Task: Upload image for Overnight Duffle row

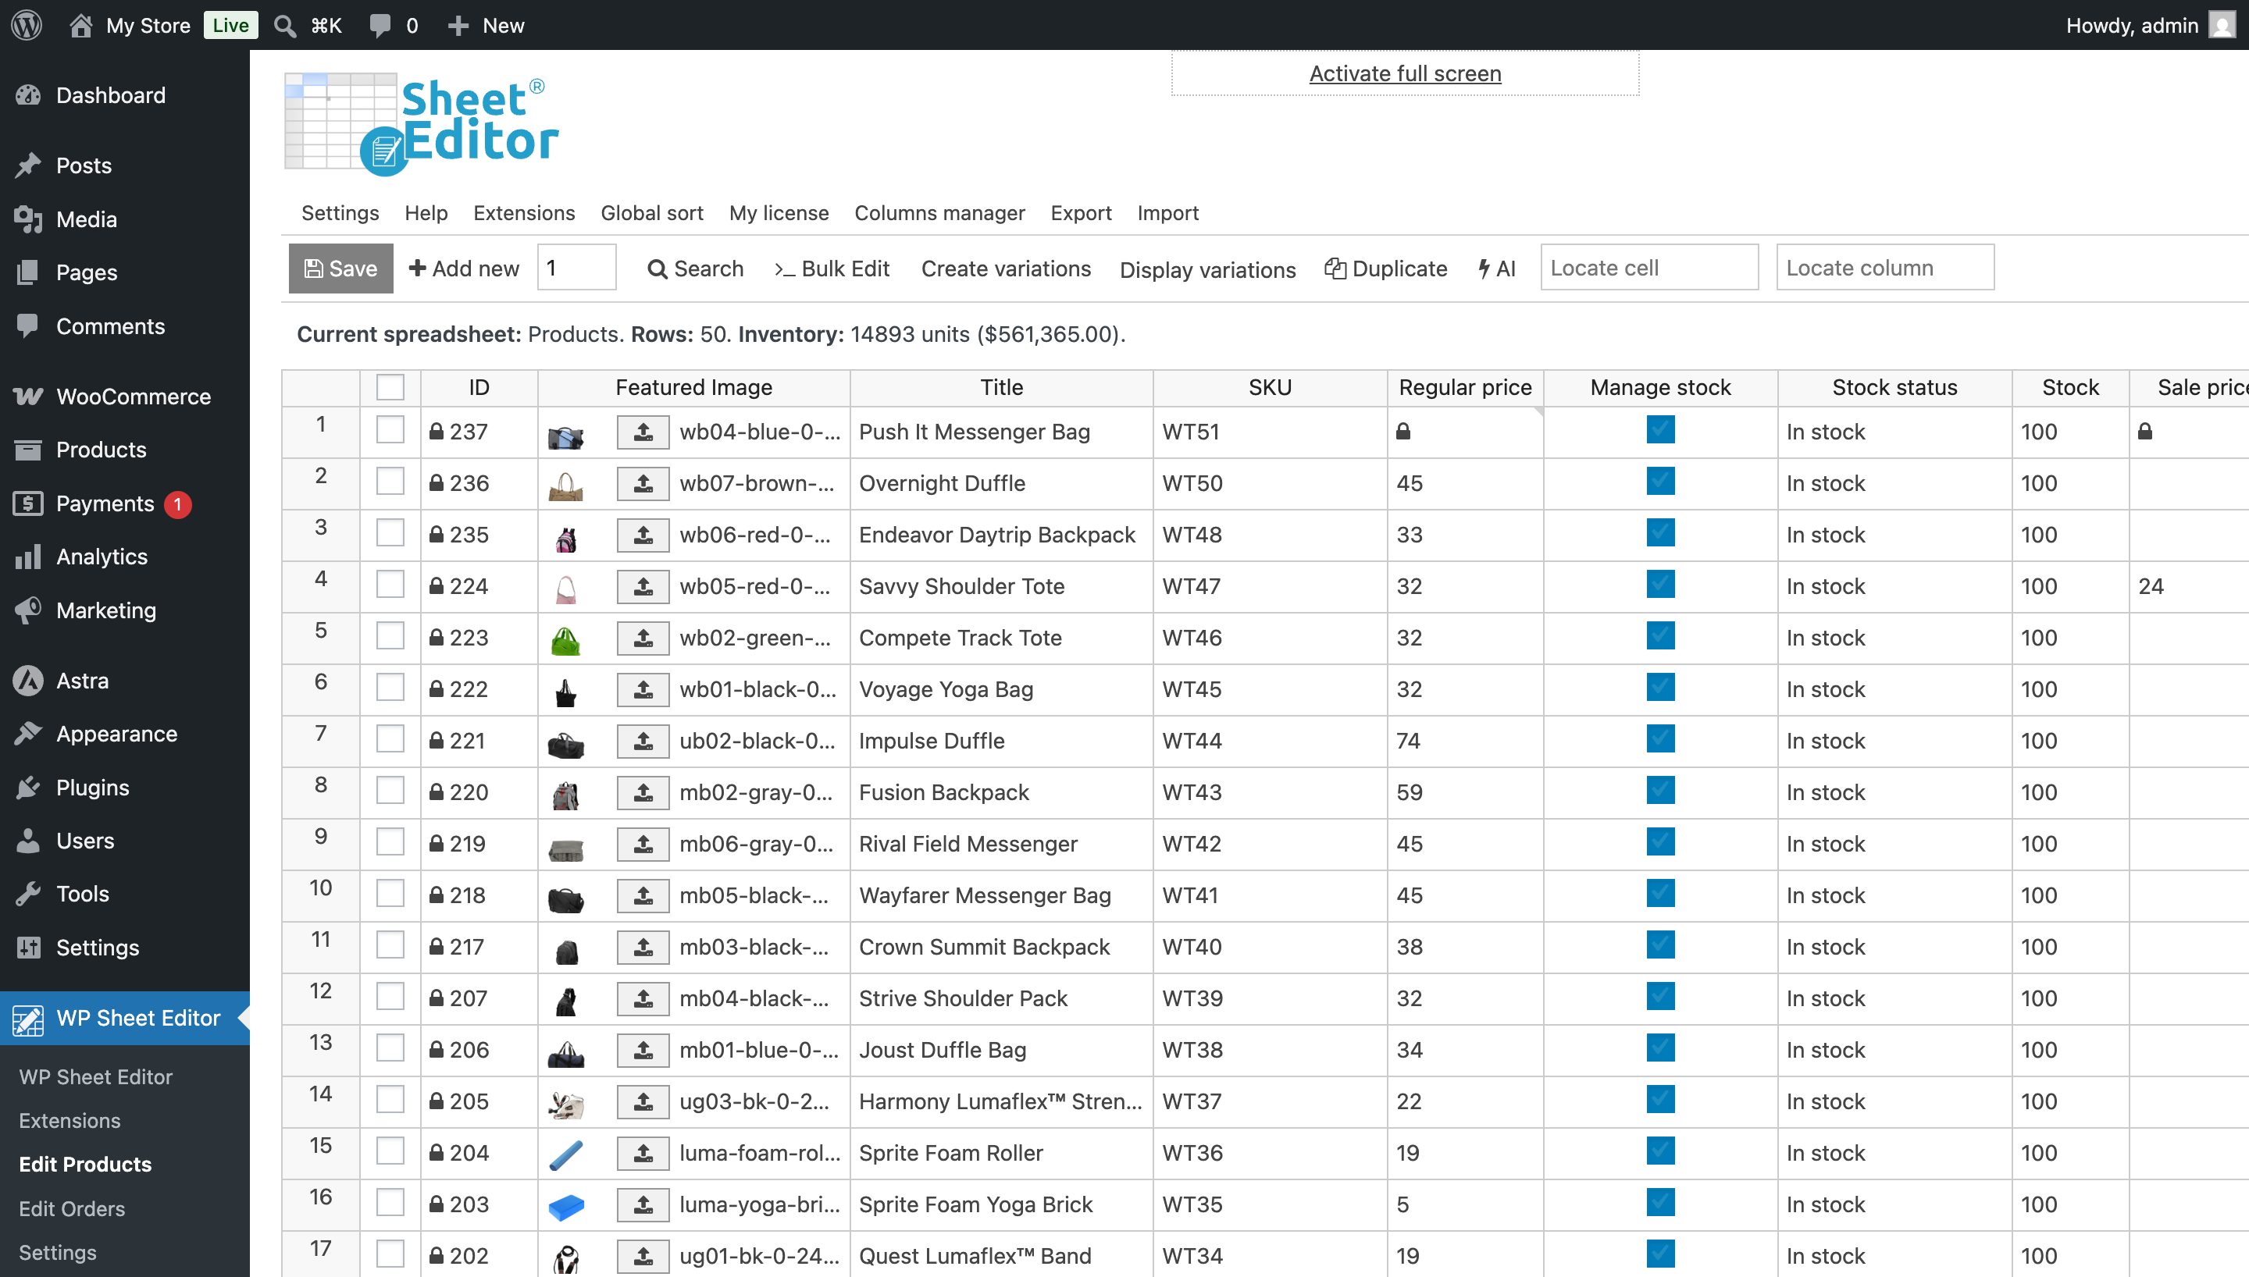Action: pos(643,483)
